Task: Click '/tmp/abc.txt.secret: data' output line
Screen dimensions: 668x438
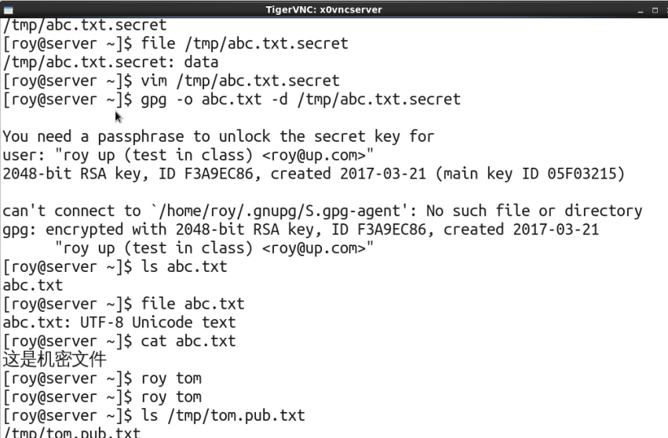Action: click(x=111, y=63)
